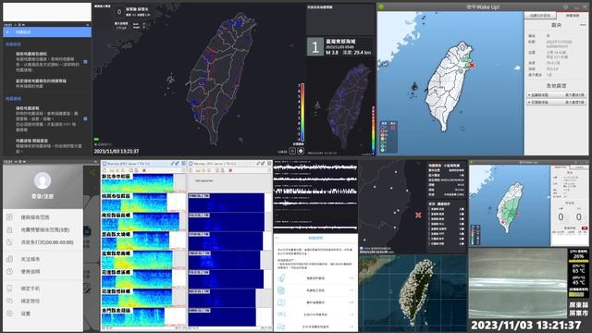Click the intensity legend on the Wake Up! map
Viewport: 592px width, 333px height.
coord(388,137)
